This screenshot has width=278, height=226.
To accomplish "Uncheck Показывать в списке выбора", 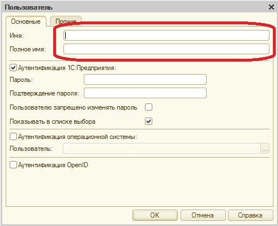I will [148, 121].
